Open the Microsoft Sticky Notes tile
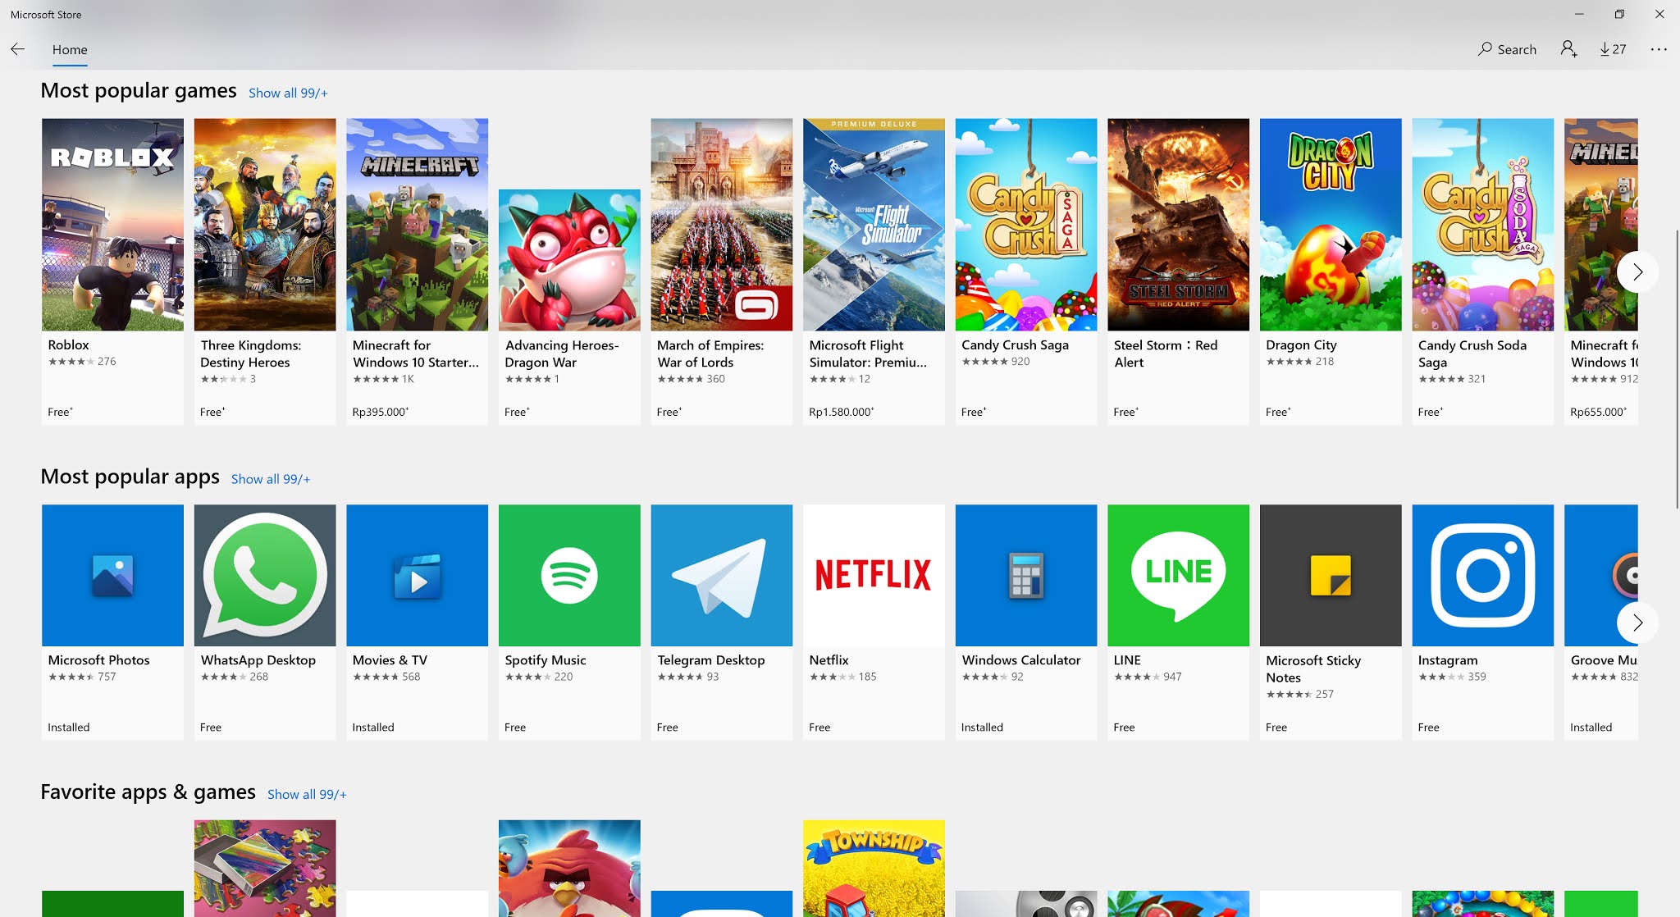1680x917 pixels. tap(1330, 575)
